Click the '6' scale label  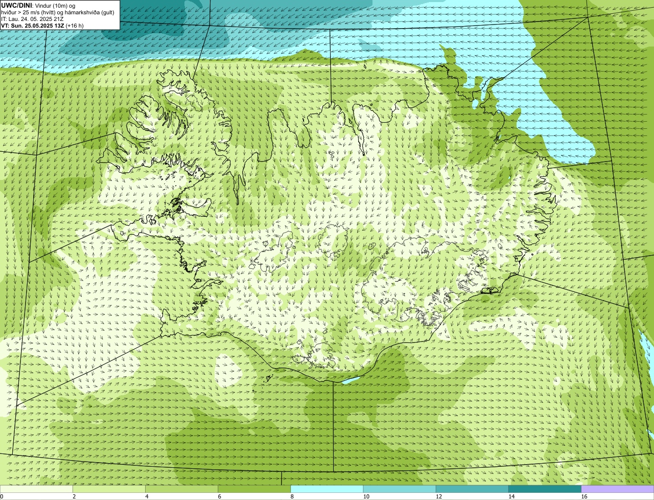coord(220,496)
